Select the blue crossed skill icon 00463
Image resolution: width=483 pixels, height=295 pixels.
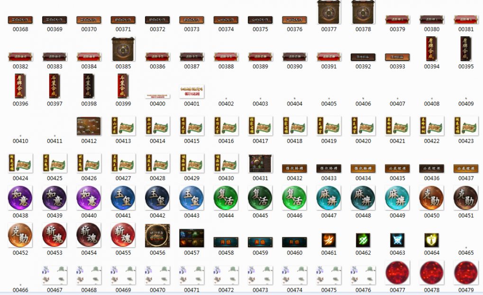397,240
